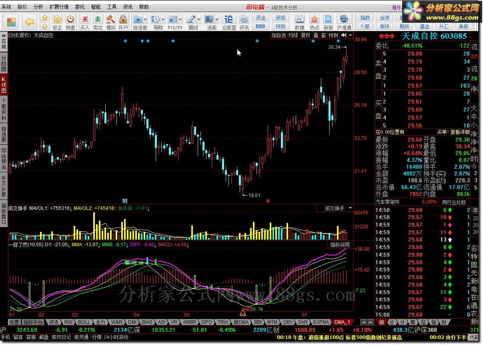Viewport: 483px width, 345px height.
Task: Click the 板块 button
Action: tap(385, 26)
